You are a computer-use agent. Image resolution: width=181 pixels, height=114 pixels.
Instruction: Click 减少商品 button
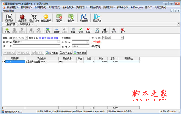click(x=24, y=53)
